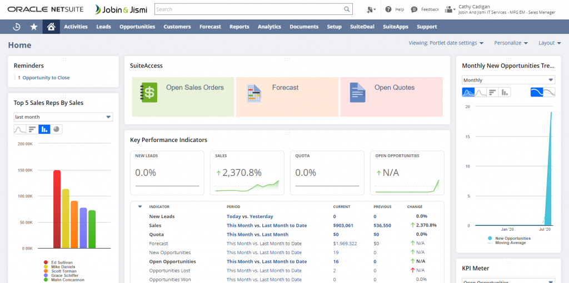Viewport: 569px width, 283px height.
Task: Grab the KPI Meter portlet drag handle
Action: (508, 261)
